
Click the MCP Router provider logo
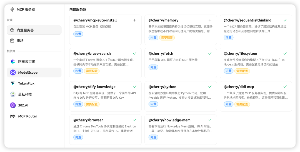tap(13, 116)
